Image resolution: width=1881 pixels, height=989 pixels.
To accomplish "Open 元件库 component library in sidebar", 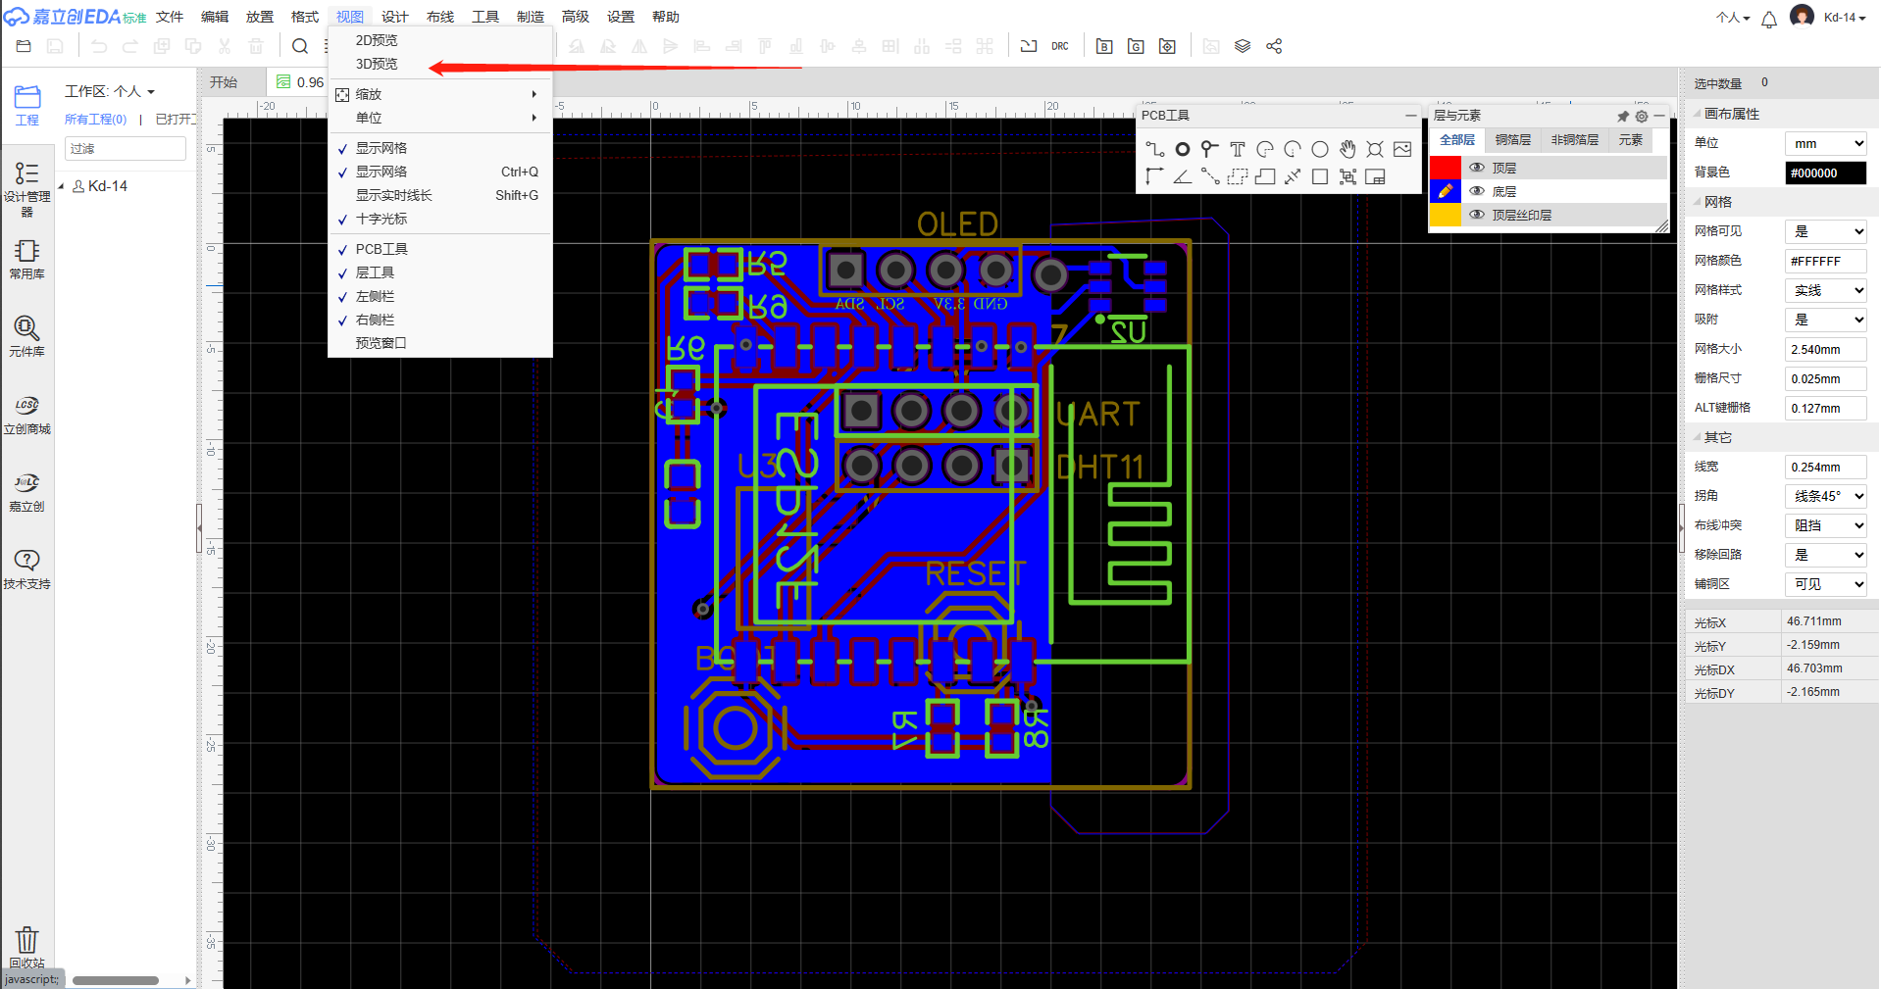I will click(26, 335).
